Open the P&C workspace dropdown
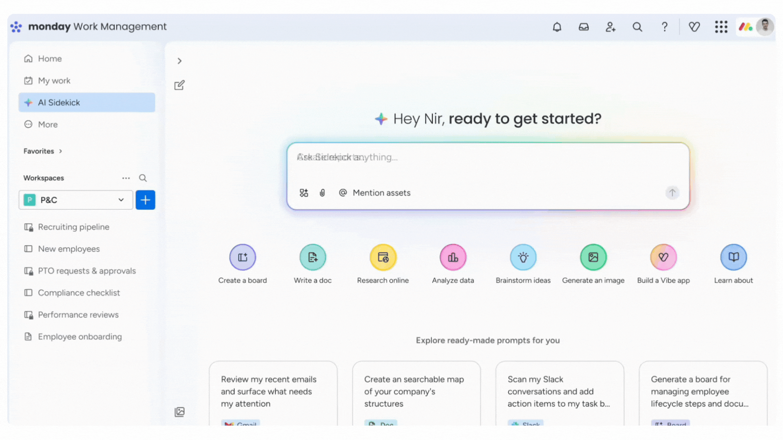783x440 pixels. [x=76, y=200]
